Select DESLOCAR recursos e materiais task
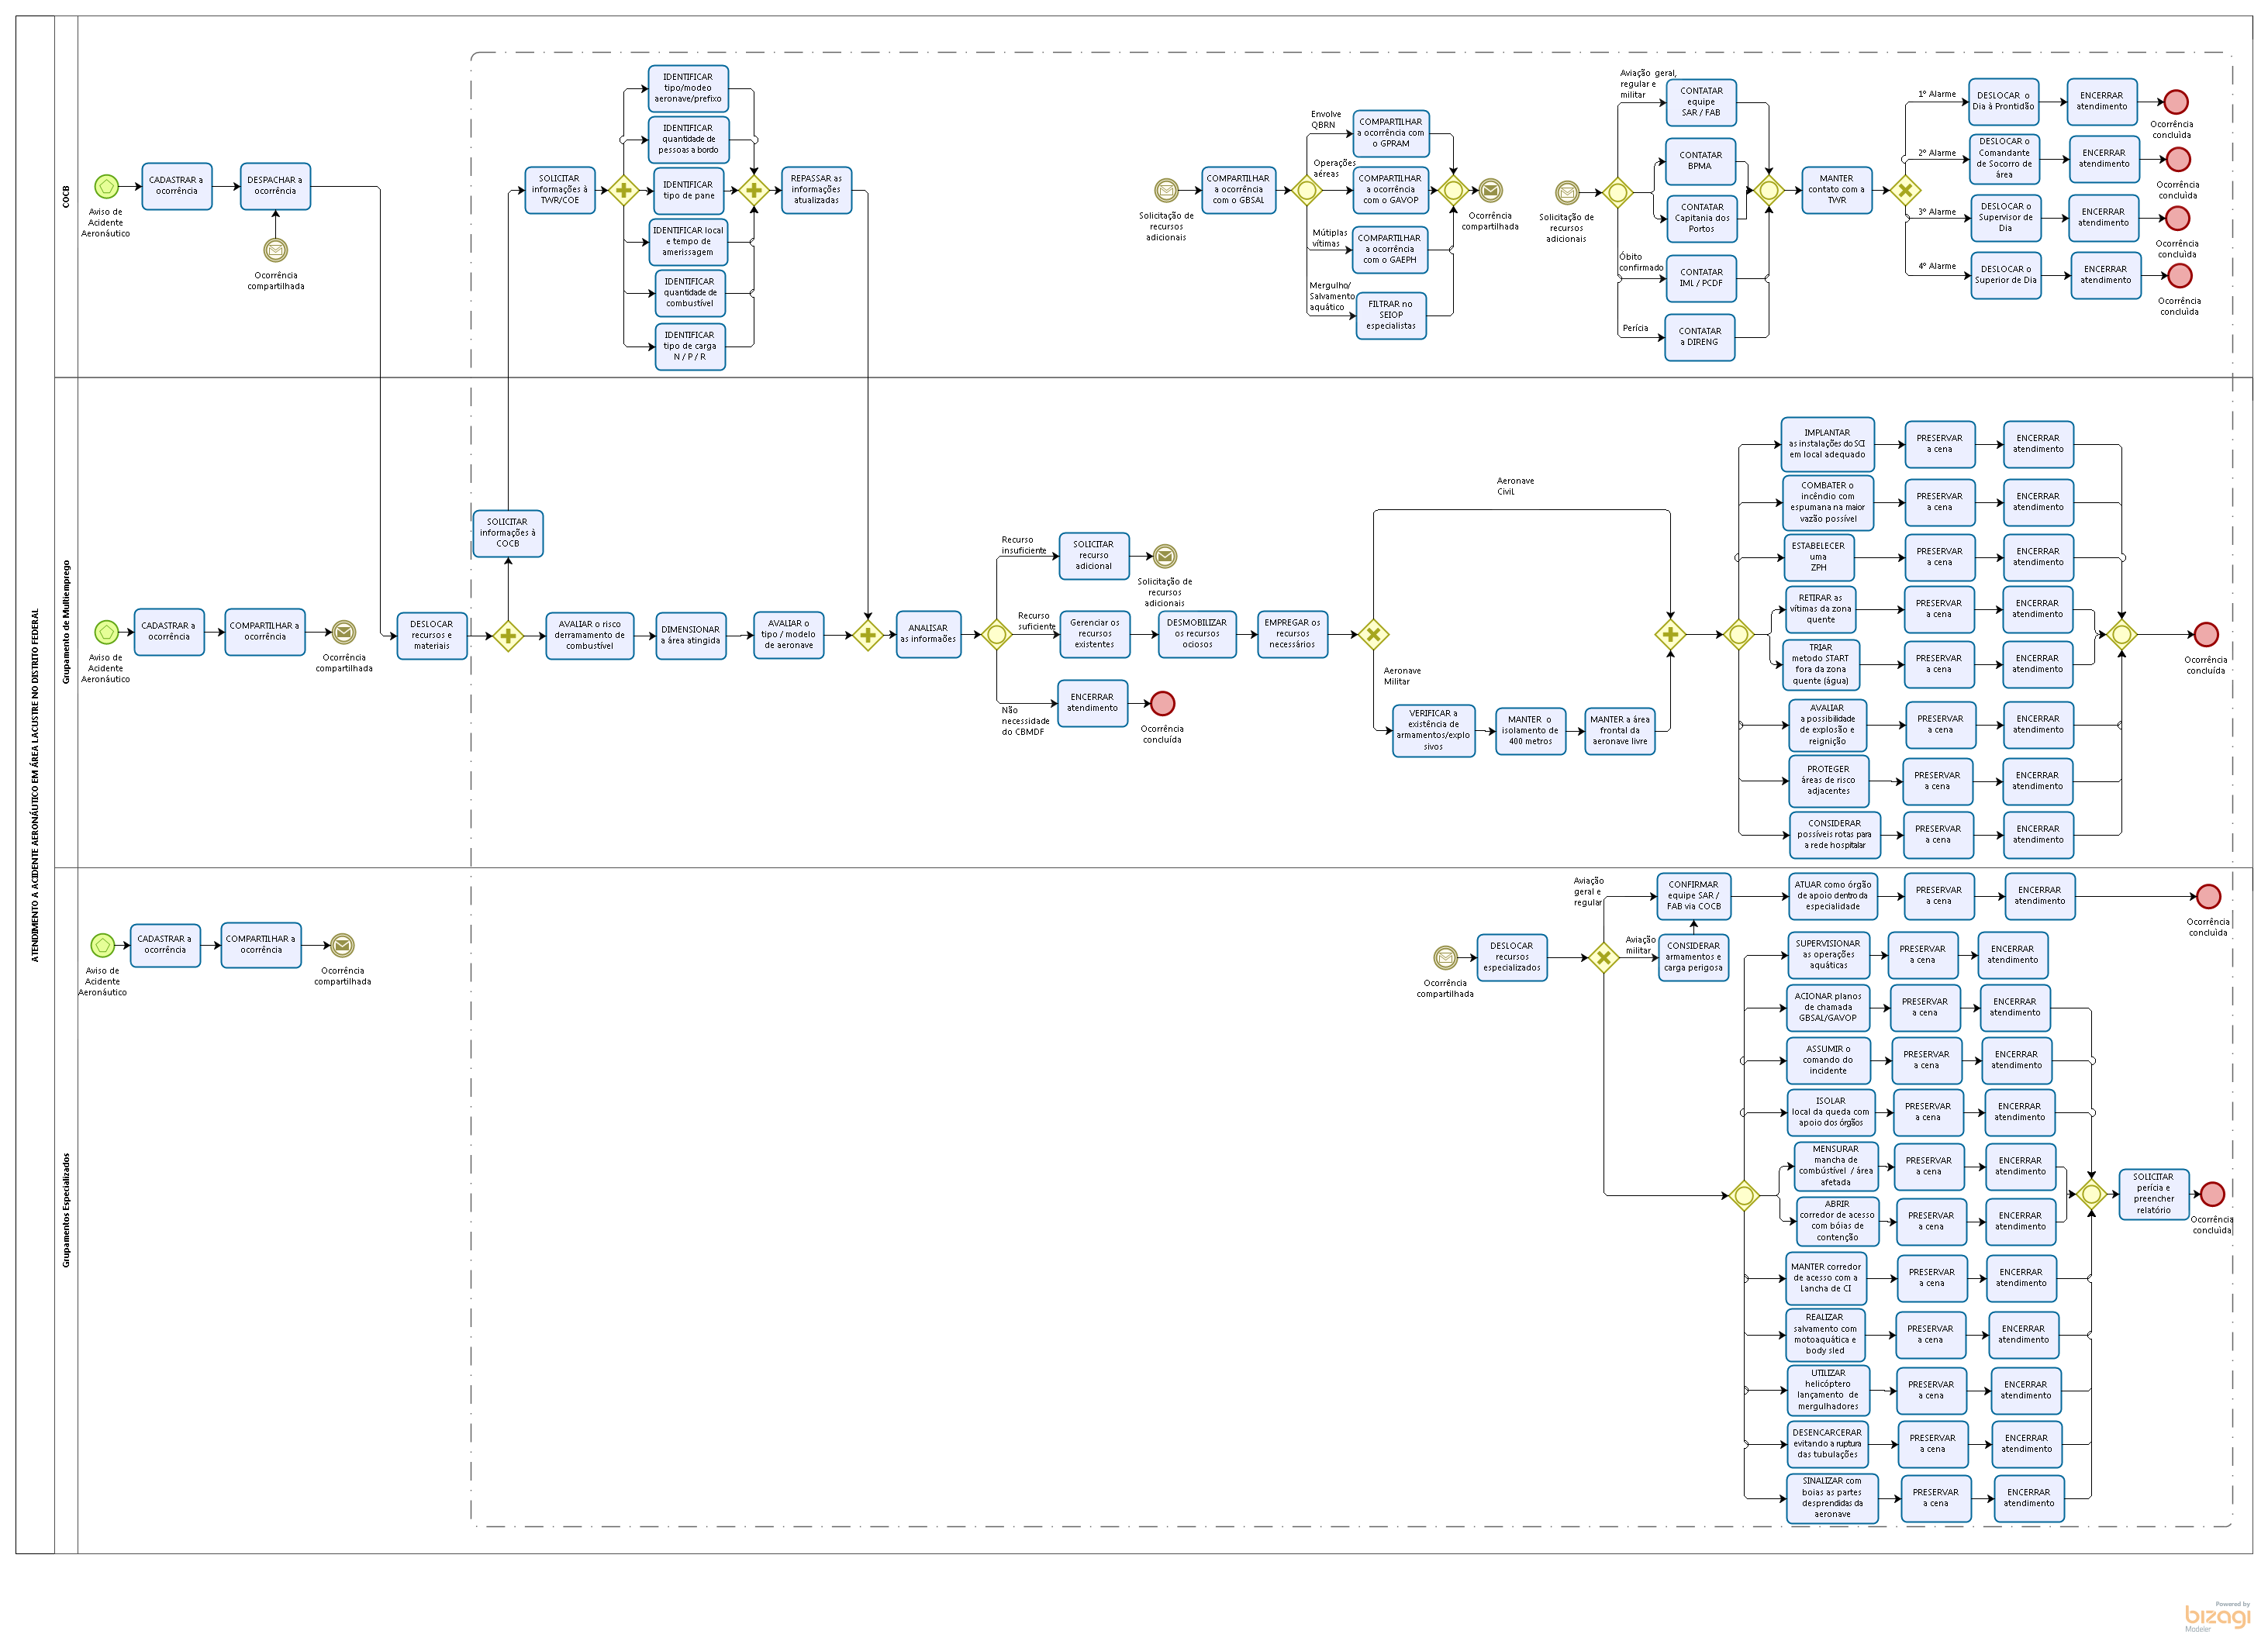 (432, 636)
